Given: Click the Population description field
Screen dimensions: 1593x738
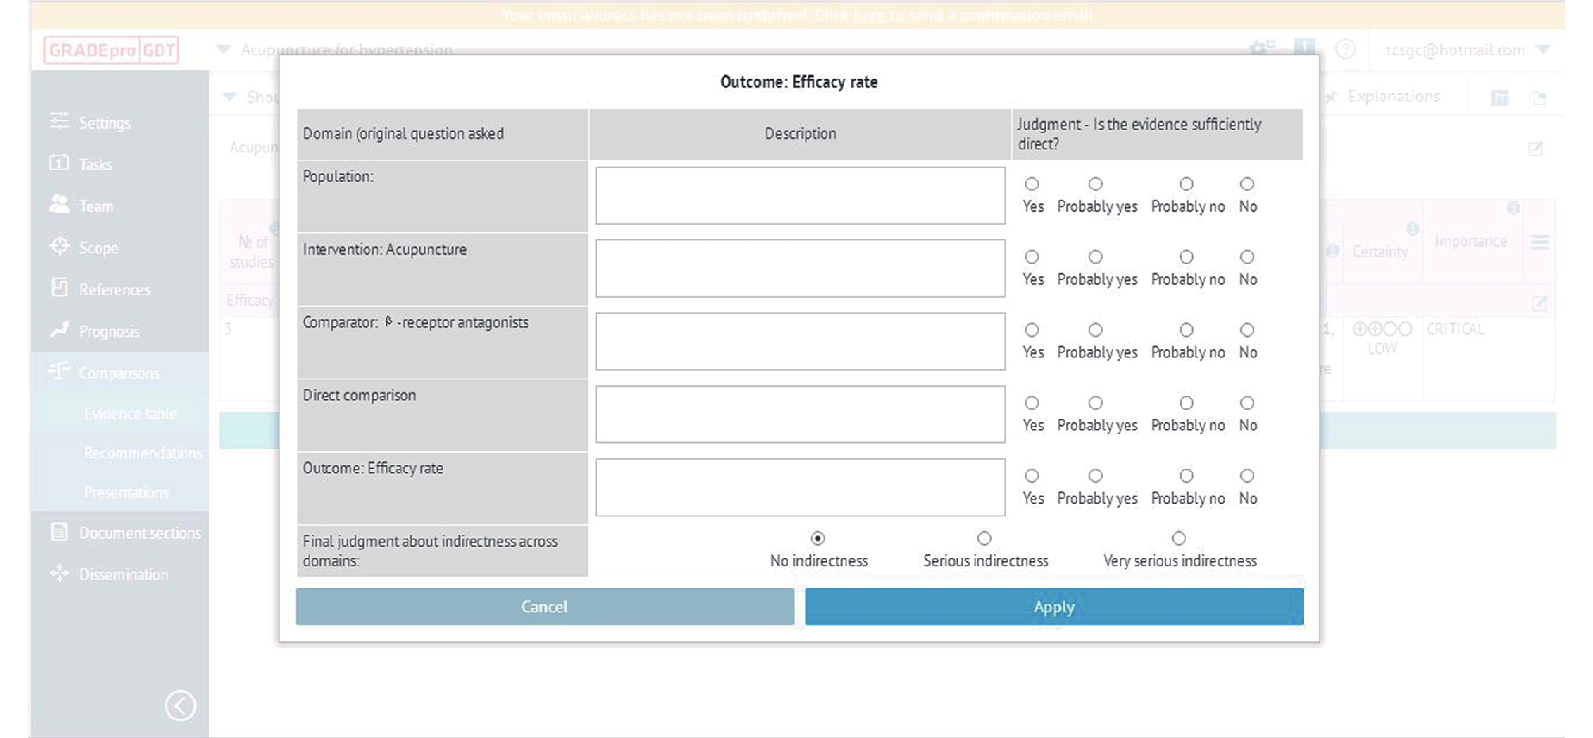Looking at the screenshot, I should 800,196.
